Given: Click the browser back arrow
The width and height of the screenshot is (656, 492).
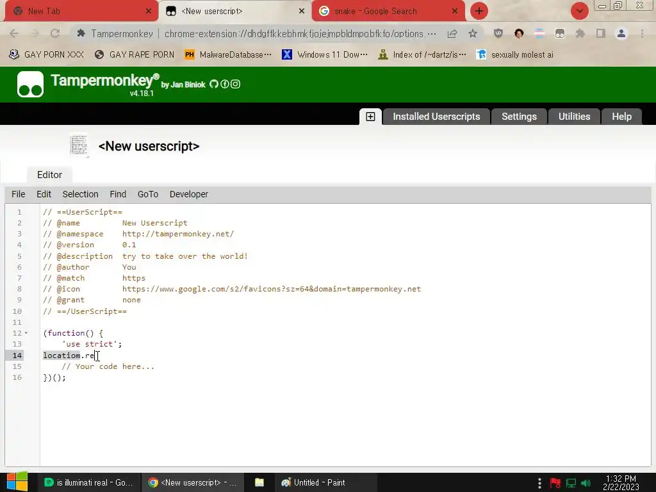Looking at the screenshot, I should (x=14, y=33).
